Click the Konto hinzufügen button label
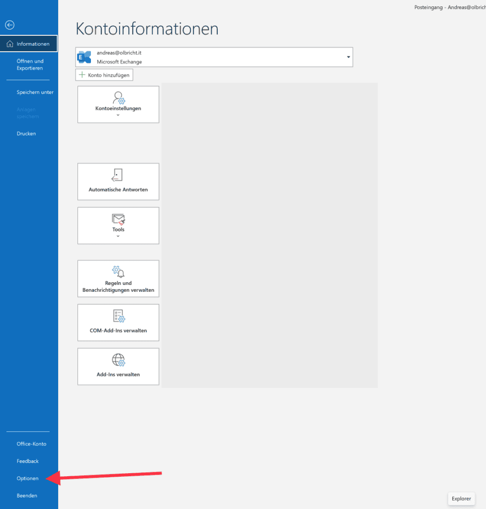Screen dimensions: 486x509 (x=109, y=75)
